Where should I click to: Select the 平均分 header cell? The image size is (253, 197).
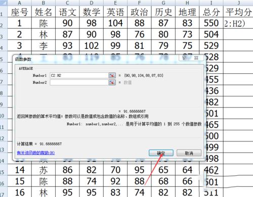click(x=238, y=12)
